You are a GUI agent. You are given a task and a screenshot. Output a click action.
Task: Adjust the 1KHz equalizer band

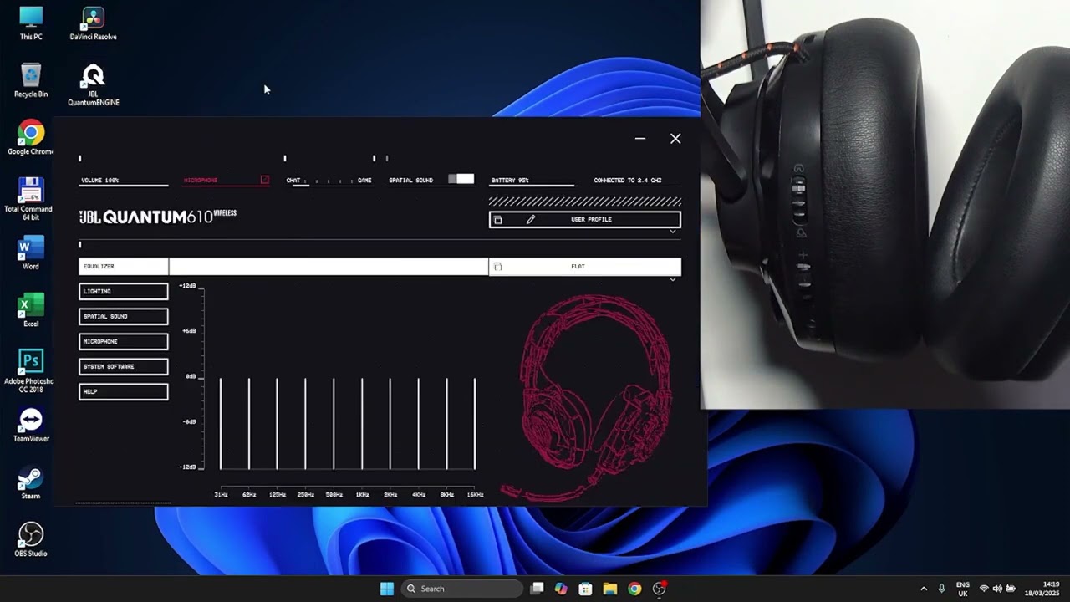[x=362, y=423]
